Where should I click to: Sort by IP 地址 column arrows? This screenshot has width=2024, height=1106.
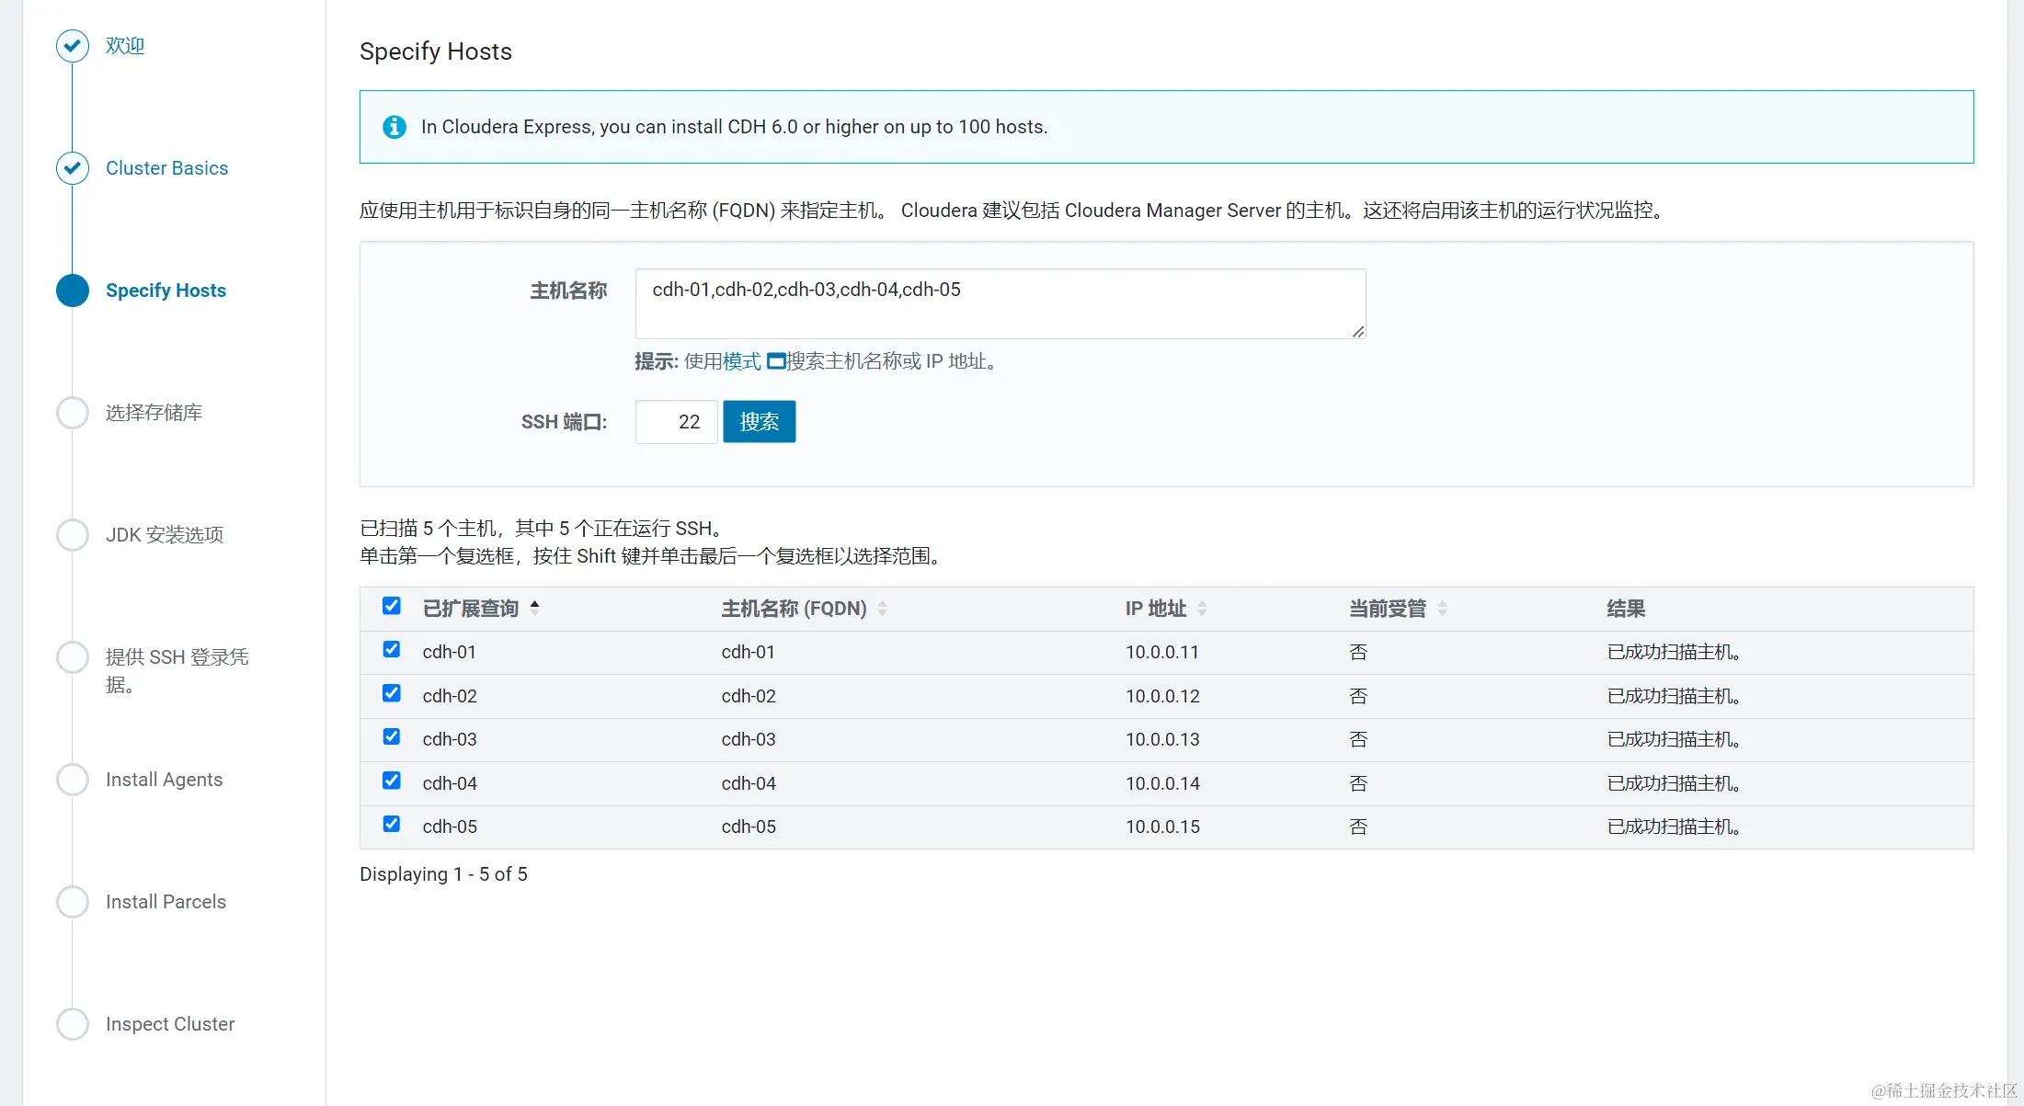pyautogui.click(x=1203, y=609)
